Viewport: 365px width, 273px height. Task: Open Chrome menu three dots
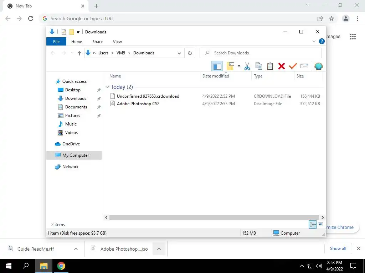pos(357,18)
